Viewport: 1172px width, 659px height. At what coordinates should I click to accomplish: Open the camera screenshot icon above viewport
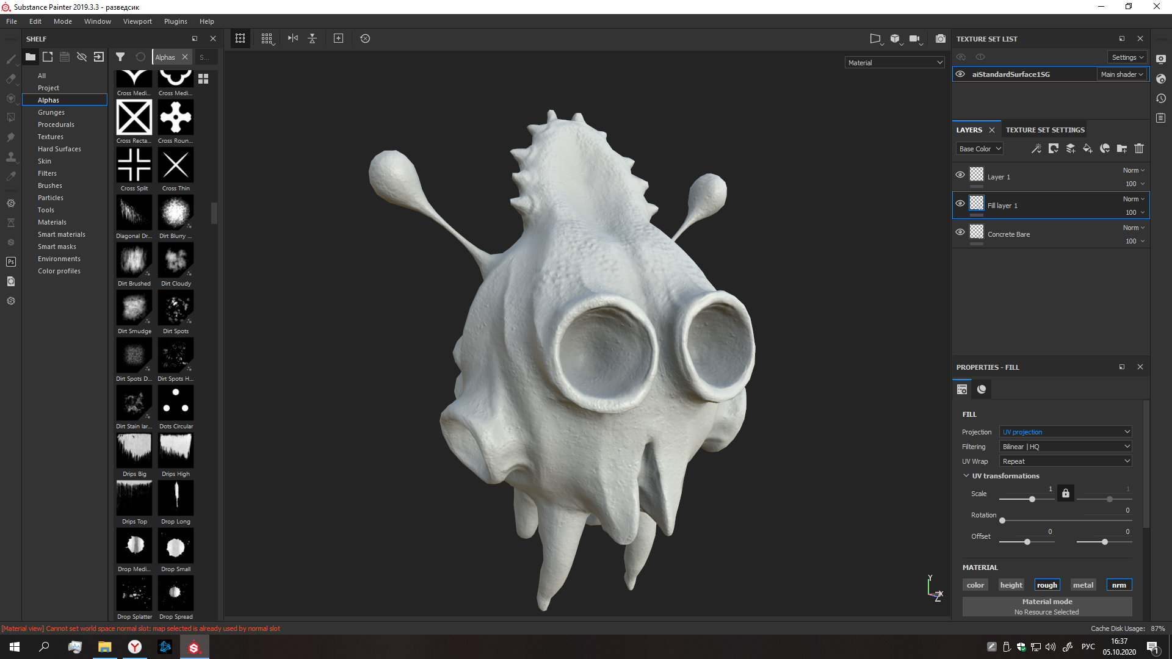pyautogui.click(x=940, y=38)
